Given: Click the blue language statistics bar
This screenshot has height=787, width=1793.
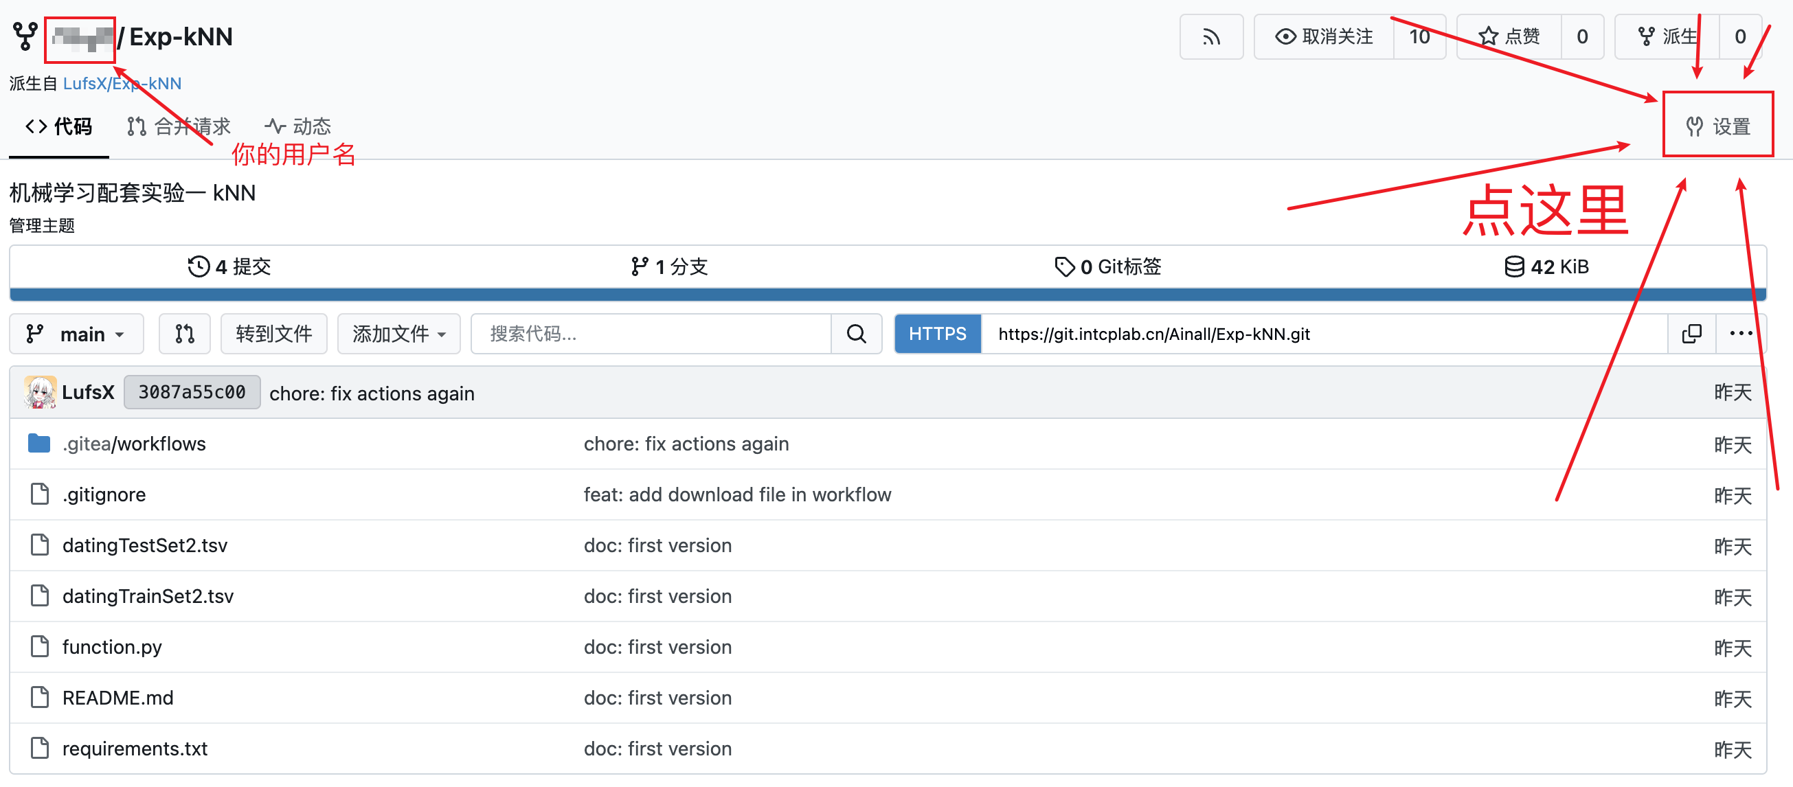Looking at the screenshot, I should (x=888, y=295).
